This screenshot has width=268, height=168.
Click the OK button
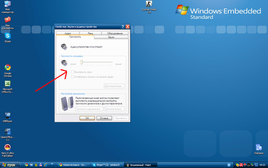87,118
